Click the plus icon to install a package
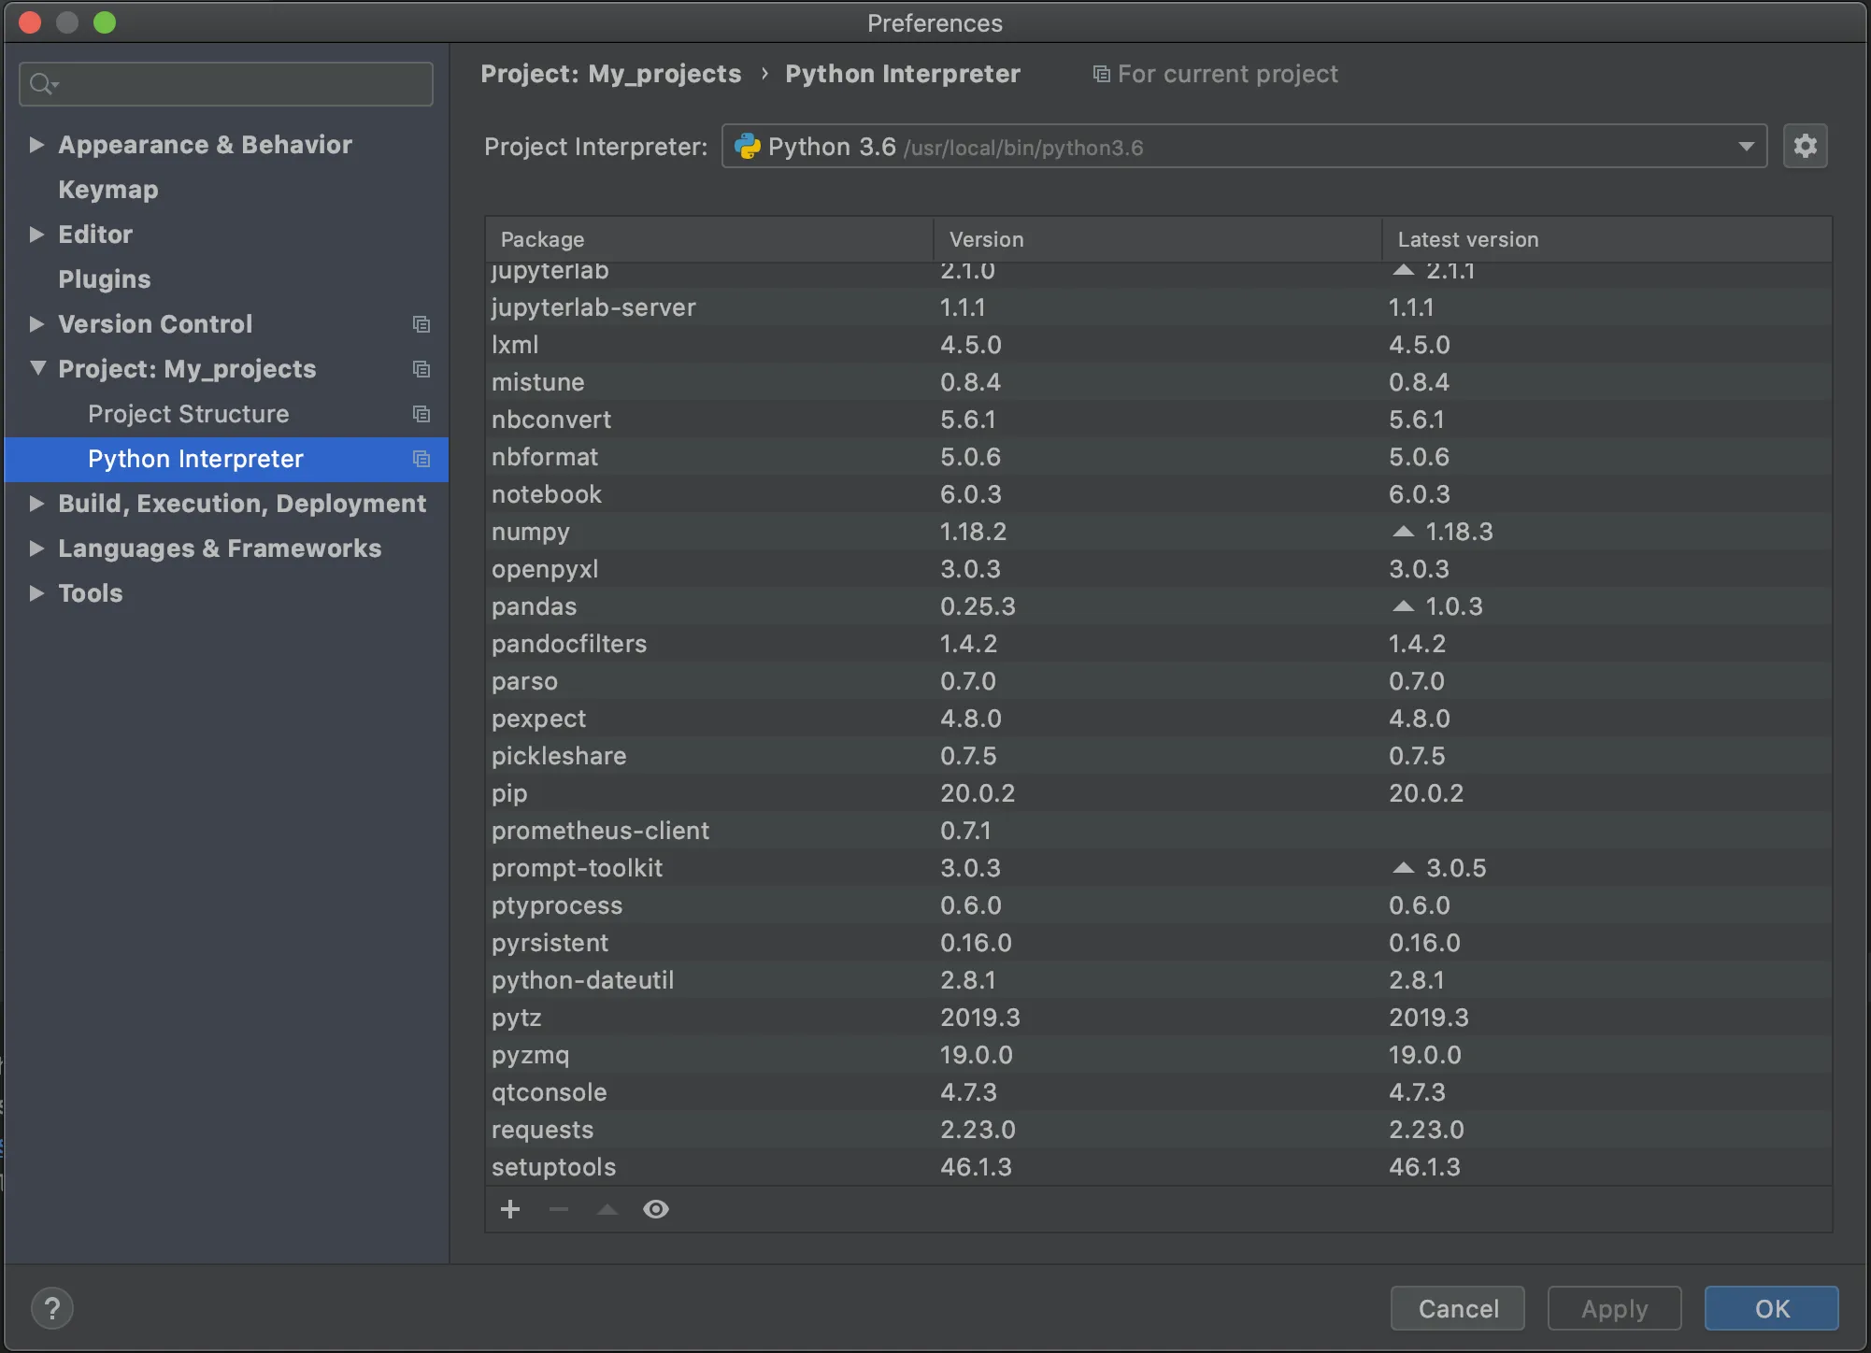The height and width of the screenshot is (1353, 1871). (510, 1209)
